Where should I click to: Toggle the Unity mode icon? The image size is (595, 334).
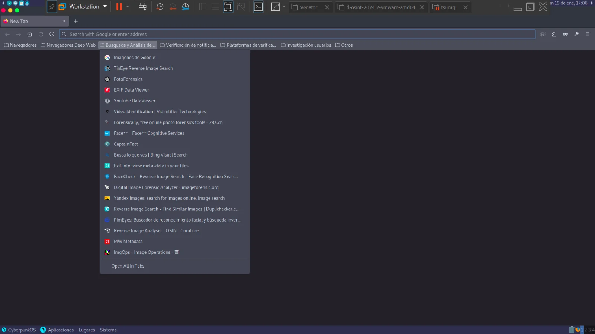pyautogui.click(x=241, y=7)
